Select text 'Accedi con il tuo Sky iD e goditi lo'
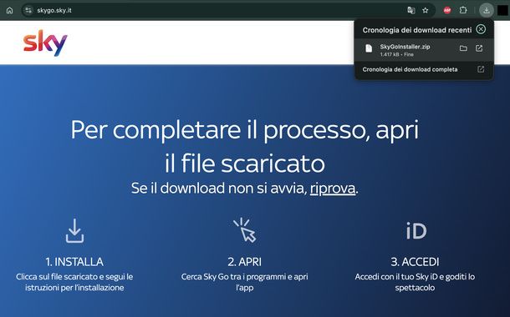 click(415, 277)
